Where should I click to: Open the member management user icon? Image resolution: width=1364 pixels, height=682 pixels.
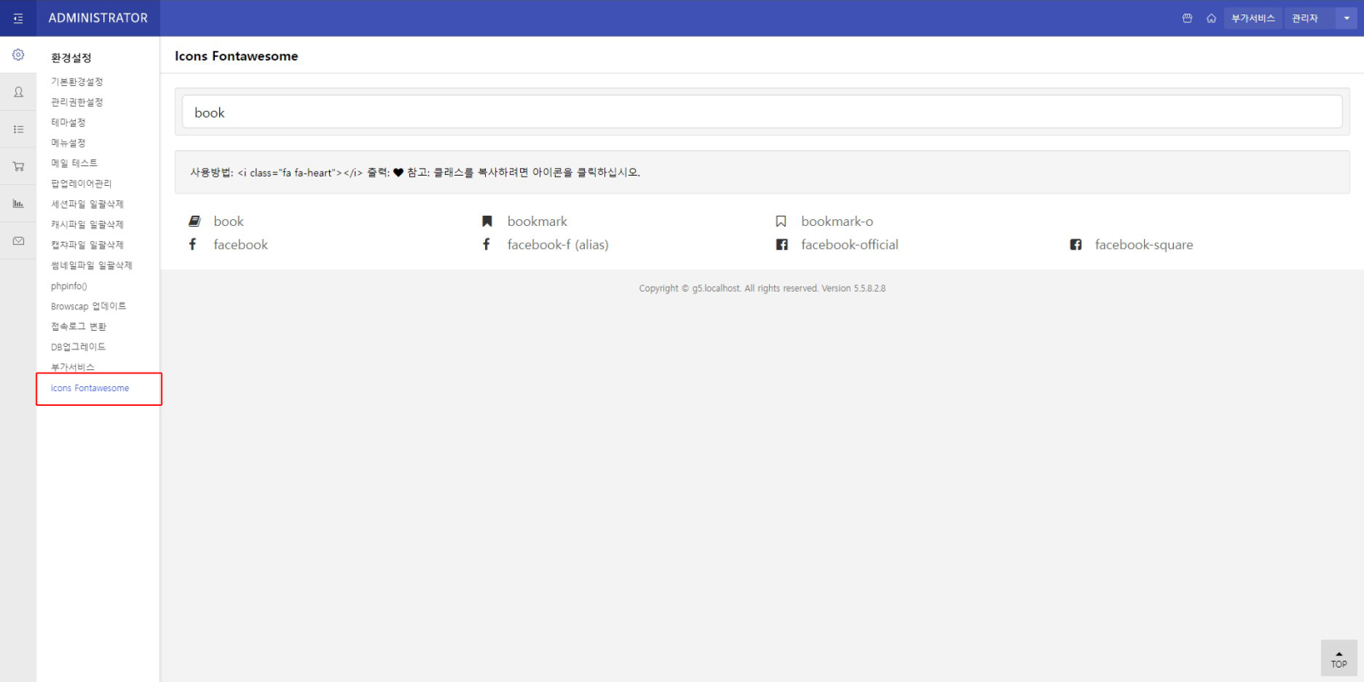tap(18, 92)
